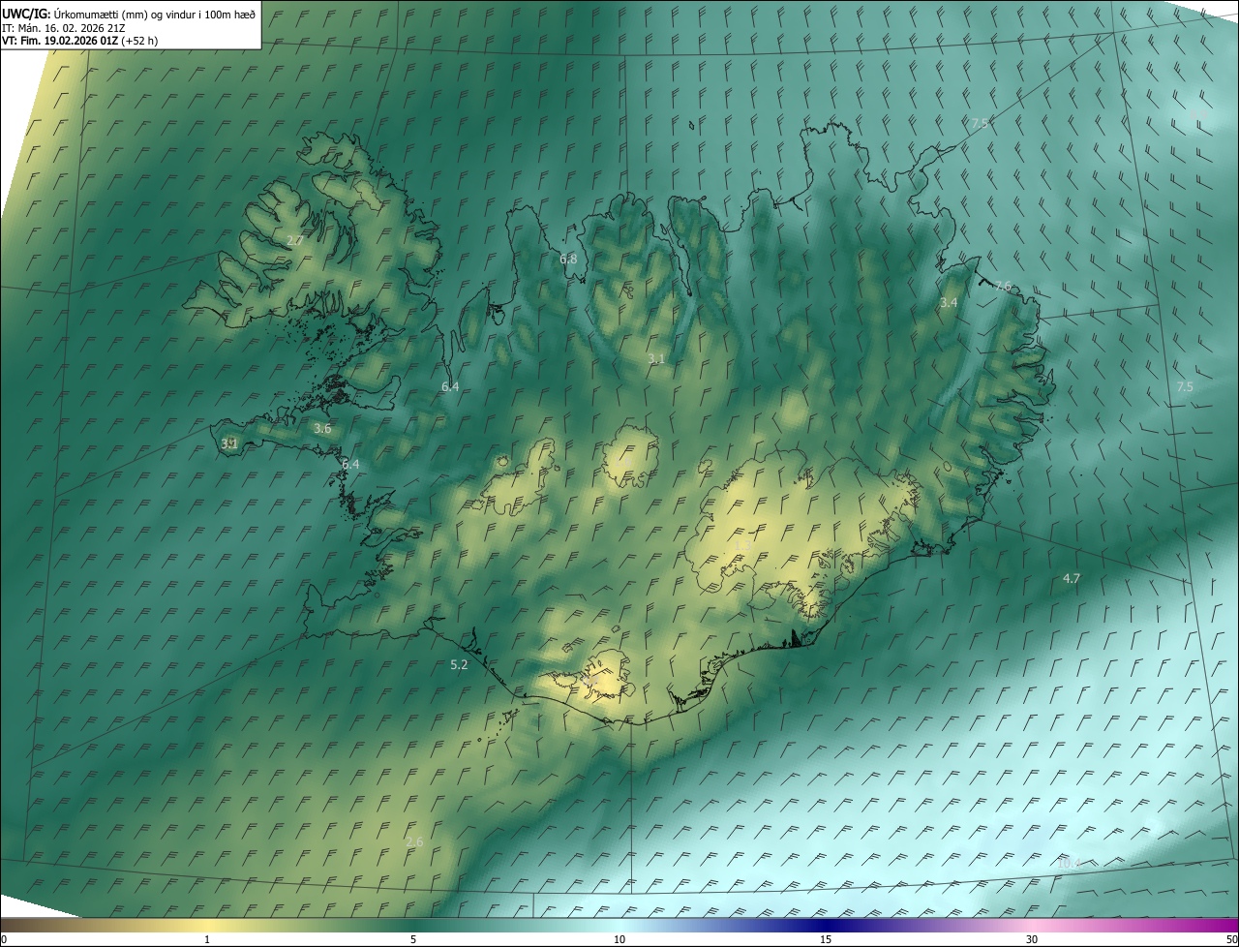Click the '1' tick on the color scale
This screenshot has height=947, width=1239.
(207, 940)
